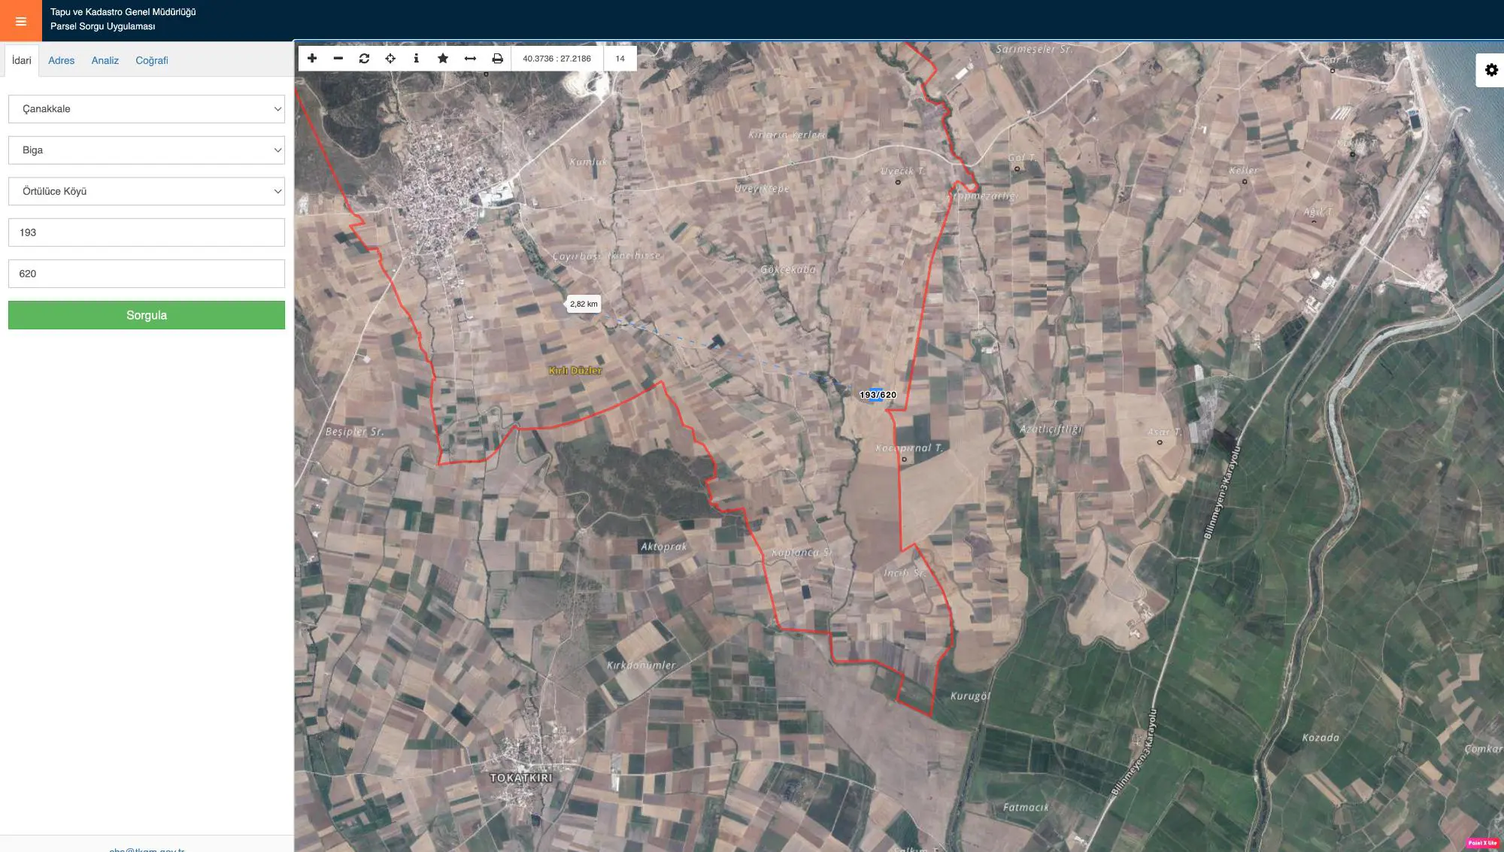This screenshot has height=852, width=1504.
Task: Click the Kırkdönümler map label
Action: (641, 666)
